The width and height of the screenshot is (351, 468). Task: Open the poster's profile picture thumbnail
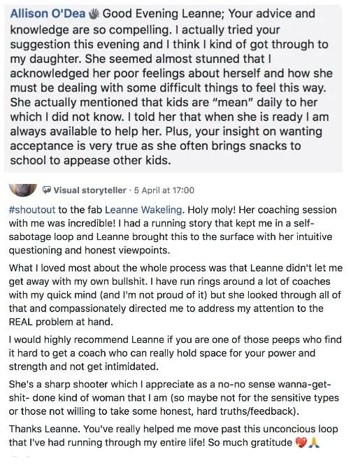[x=23, y=190]
